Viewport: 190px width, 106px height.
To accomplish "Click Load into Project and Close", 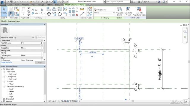I will pos(139,11).
